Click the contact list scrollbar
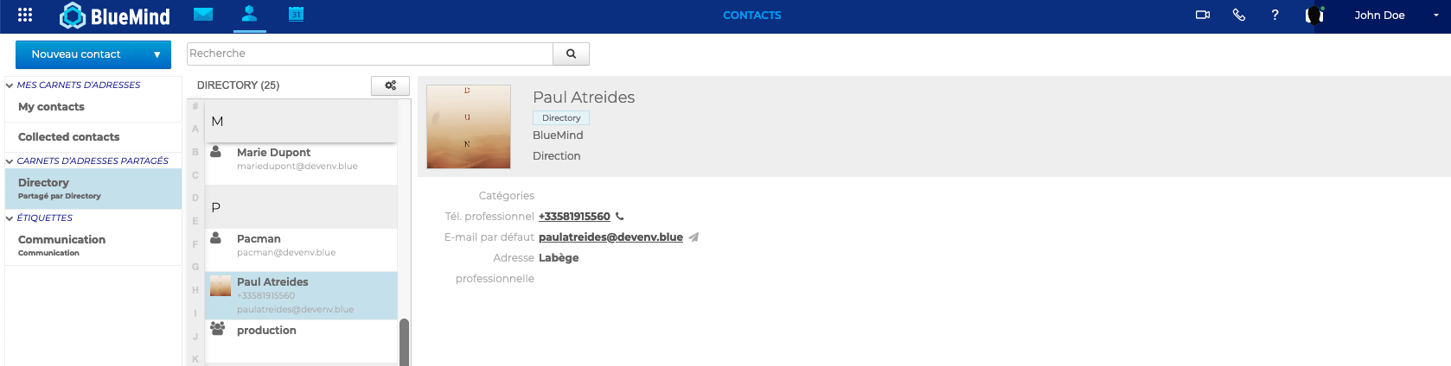 click(404, 341)
